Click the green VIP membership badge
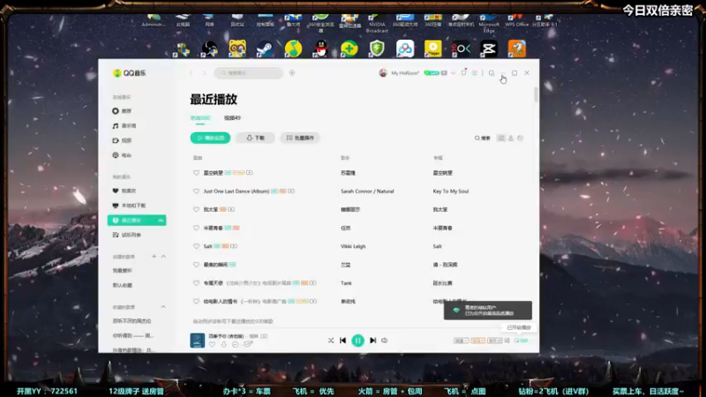 point(432,73)
